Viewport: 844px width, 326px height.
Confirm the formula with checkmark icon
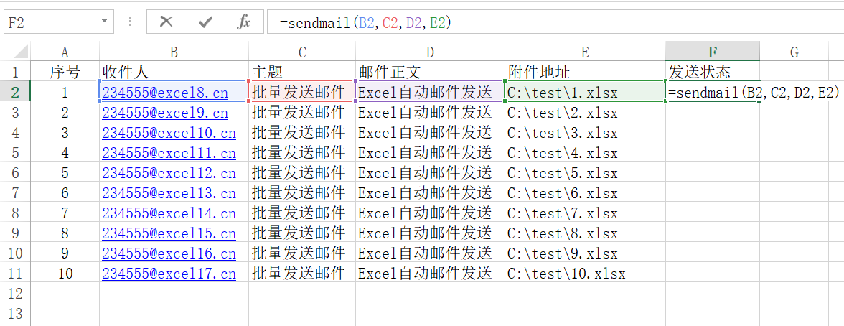pos(205,22)
